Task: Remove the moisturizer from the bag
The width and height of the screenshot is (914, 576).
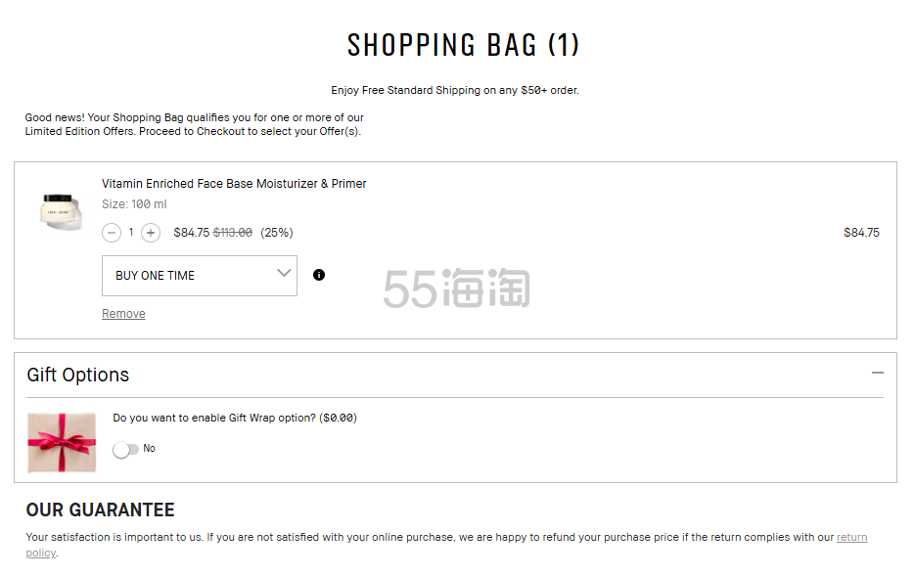Action: click(x=123, y=314)
